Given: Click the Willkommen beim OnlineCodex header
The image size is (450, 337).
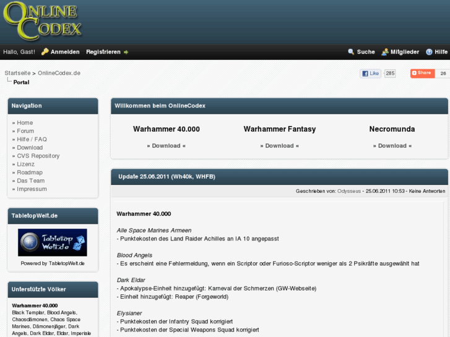Looking at the screenshot, I should pyautogui.click(x=279, y=106).
